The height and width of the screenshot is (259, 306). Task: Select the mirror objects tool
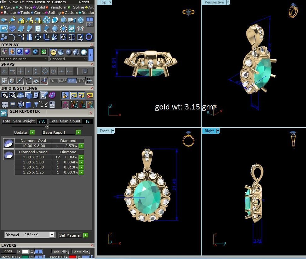coord(30,37)
